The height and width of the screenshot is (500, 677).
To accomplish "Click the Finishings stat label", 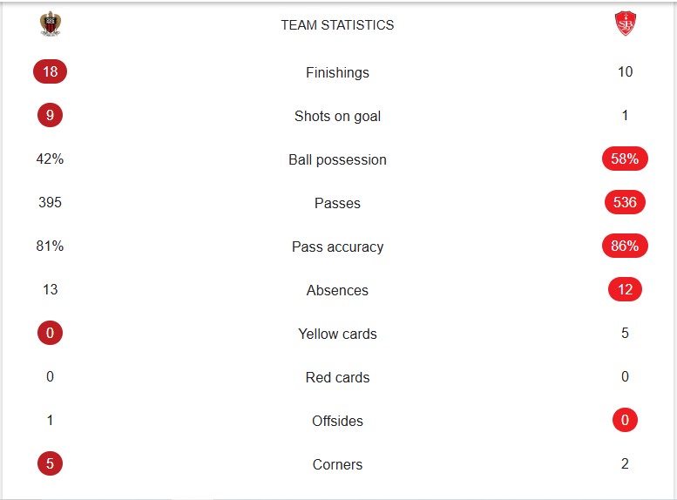I will click(x=337, y=72).
